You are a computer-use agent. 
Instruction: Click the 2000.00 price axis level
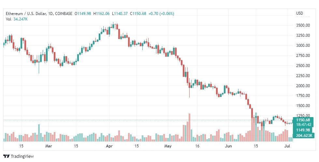[303, 86]
